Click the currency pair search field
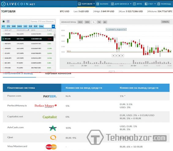 (42, 21)
